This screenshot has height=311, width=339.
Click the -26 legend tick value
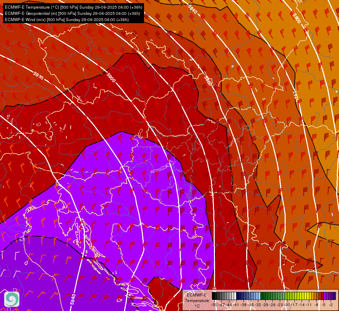click(x=273, y=305)
